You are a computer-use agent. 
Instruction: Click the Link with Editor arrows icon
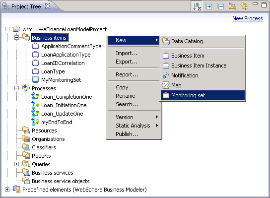pos(244,6)
